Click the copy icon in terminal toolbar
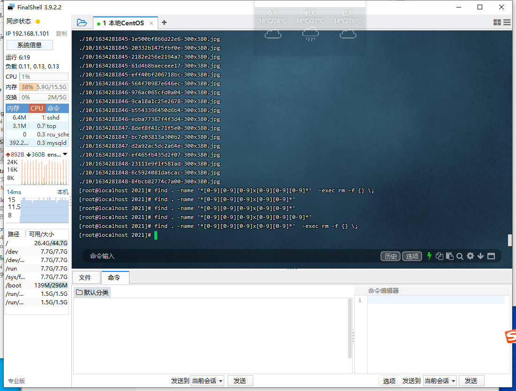The image size is (516, 391). pyautogui.click(x=440, y=256)
